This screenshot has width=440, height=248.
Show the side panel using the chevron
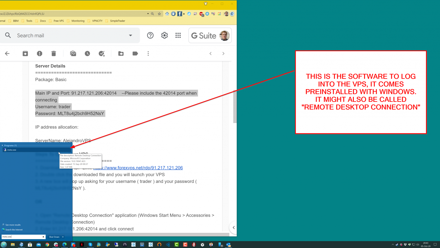coord(233,228)
